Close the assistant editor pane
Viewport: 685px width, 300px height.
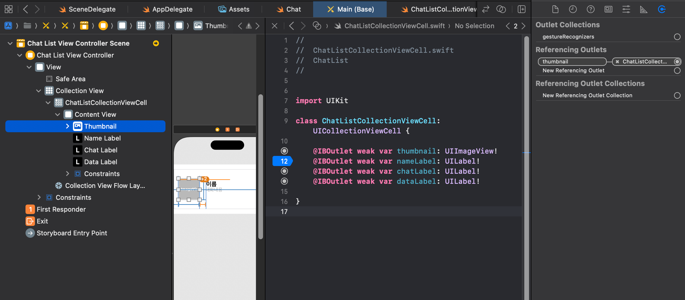(x=275, y=26)
